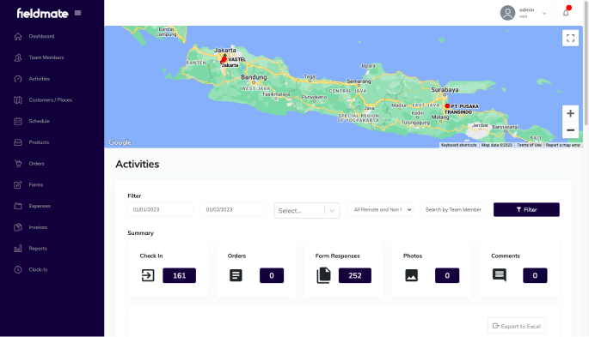The width and height of the screenshot is (589, 337).
Task: Click the page vertical scrollbar
Action: click(x=586, y=63)
